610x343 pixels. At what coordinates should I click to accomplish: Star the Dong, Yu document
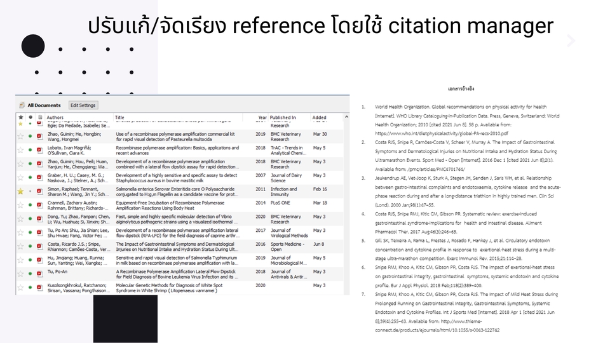pyautogui.click(x=20, y=219)
